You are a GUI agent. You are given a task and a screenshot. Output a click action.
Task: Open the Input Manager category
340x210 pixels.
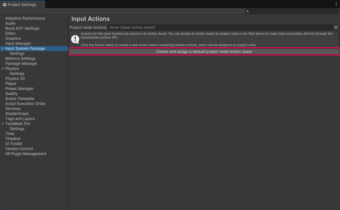tap(18, 44)
